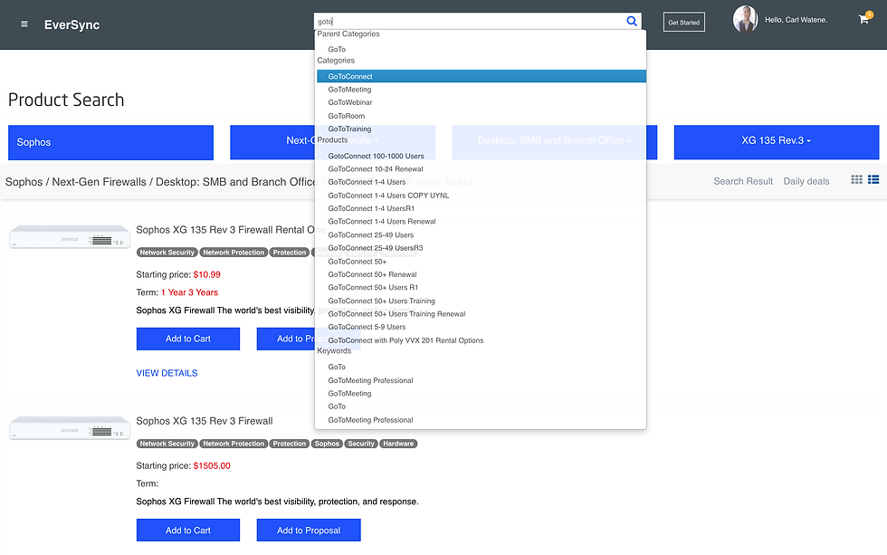Image resolution: width=887 pixels, height=555 pixels.
Task: Choose GoToMeeting under Categories
Action: click(x=349, y=90)
